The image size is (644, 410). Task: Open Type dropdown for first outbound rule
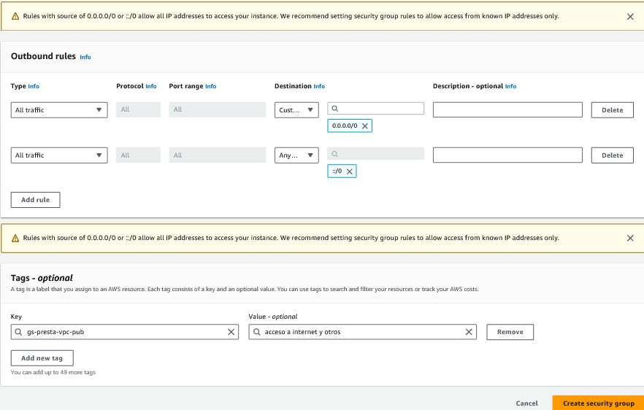[x=60, y=110]
